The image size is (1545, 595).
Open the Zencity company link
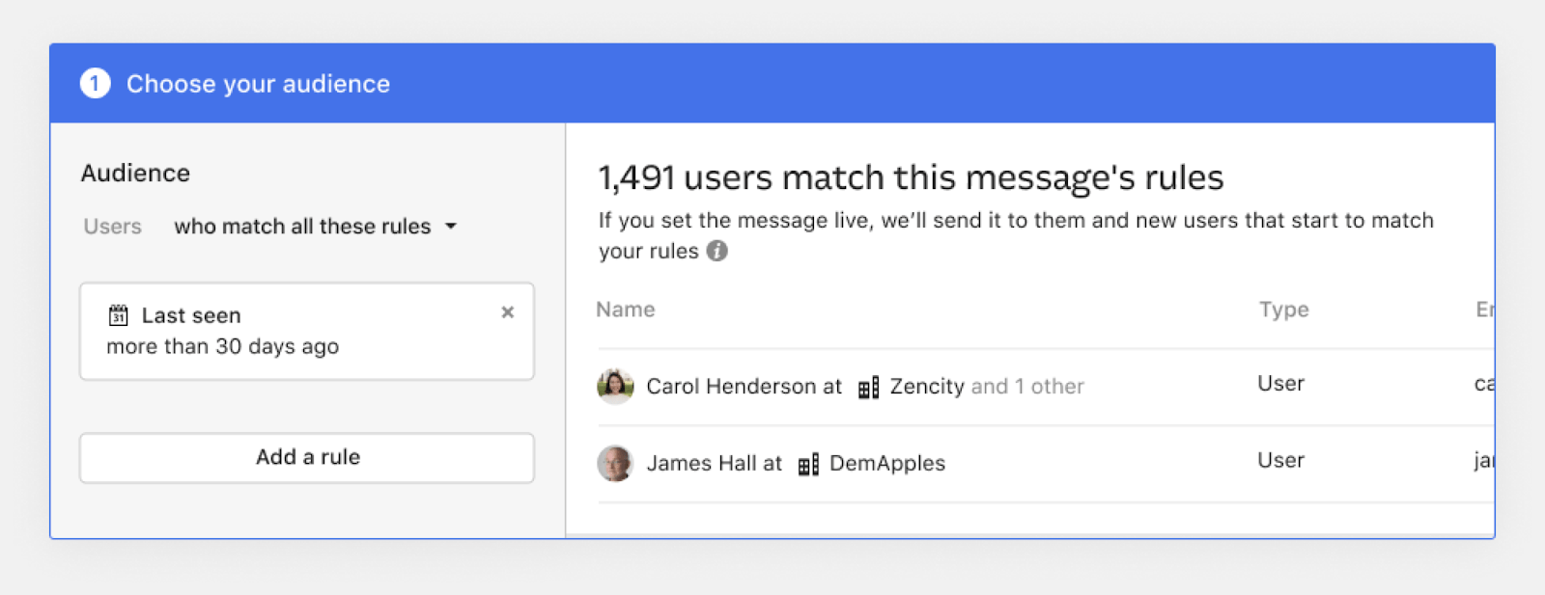point(927,387)
